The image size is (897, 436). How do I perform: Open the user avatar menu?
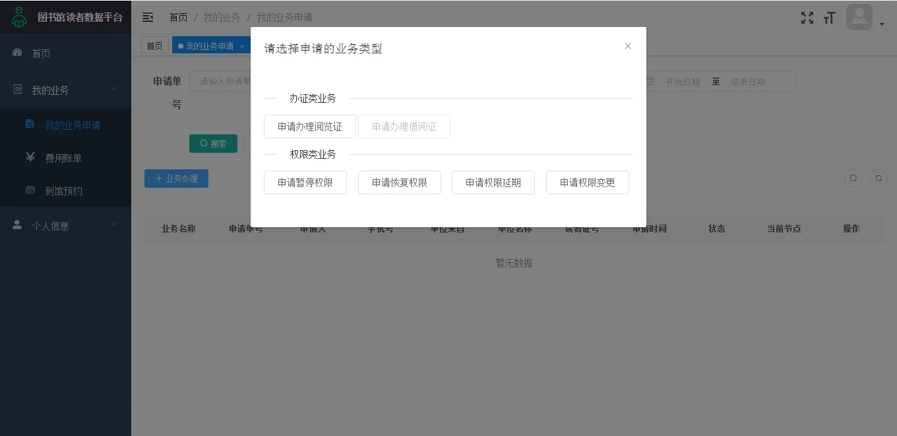click(859, 17)
